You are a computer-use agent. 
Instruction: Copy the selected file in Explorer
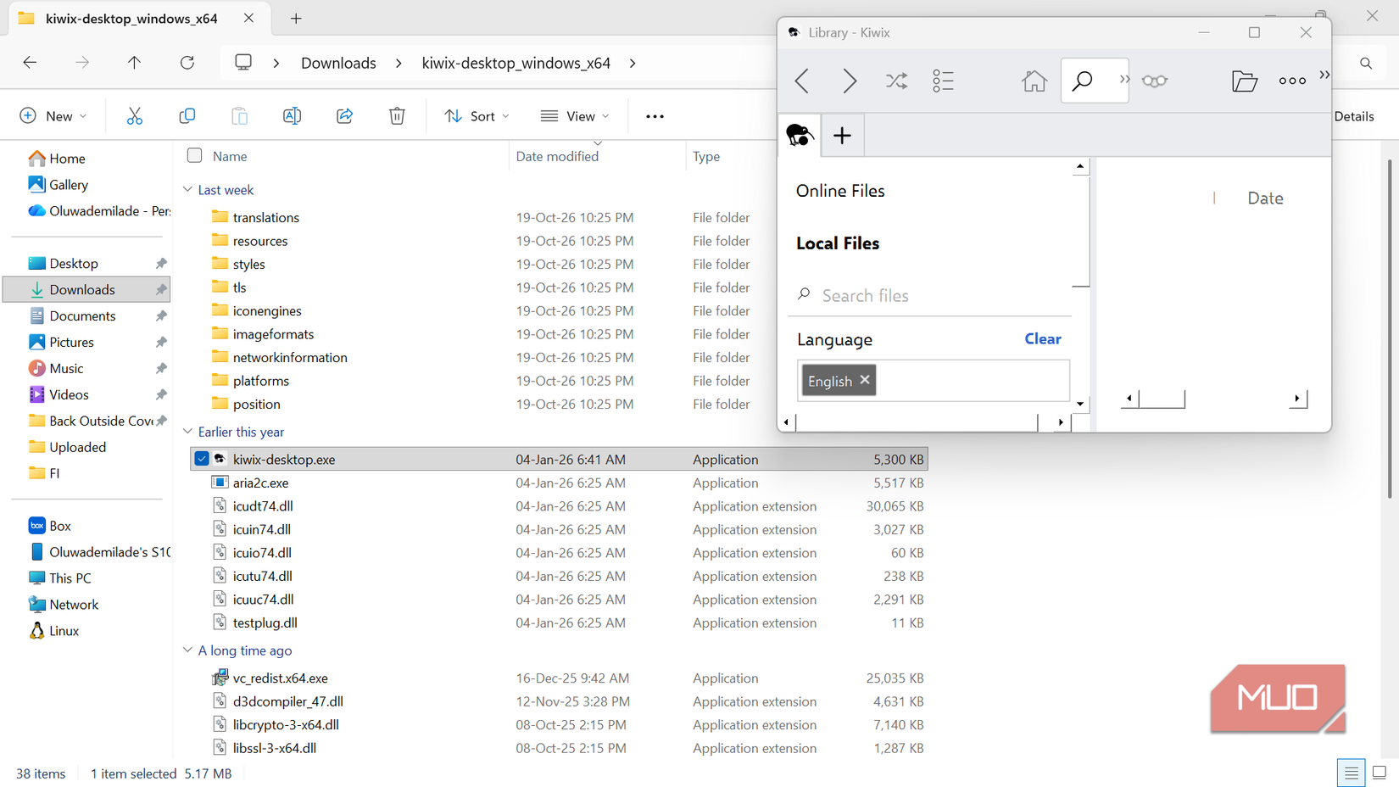tap(187, 116)
